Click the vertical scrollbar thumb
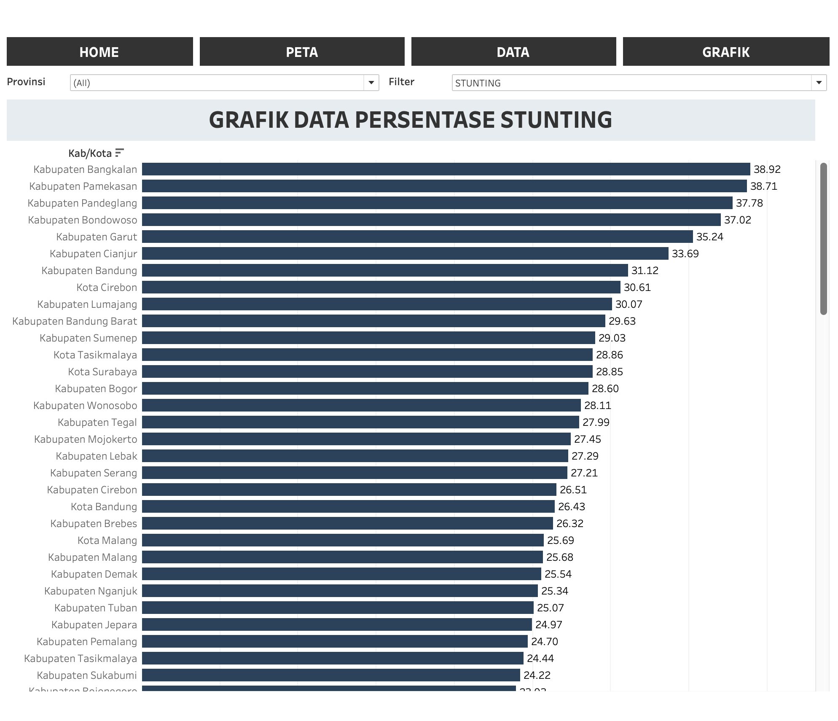Image resolution: width=838 pixels, height=721 pixels. pyautogui.click(x=824, y=239)
